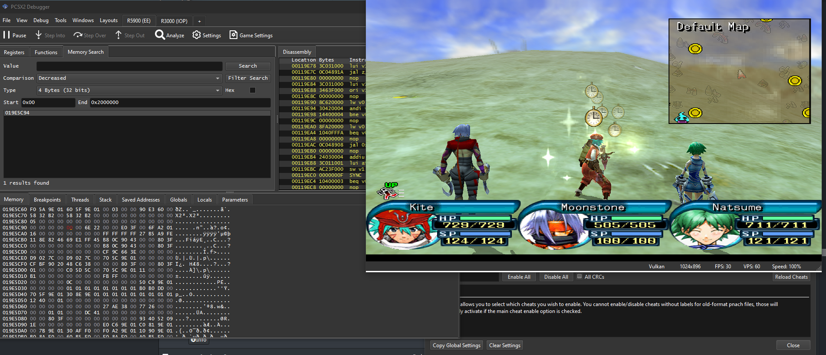
Task: Click the Step Over curved arrow icon
Action: 78,35
